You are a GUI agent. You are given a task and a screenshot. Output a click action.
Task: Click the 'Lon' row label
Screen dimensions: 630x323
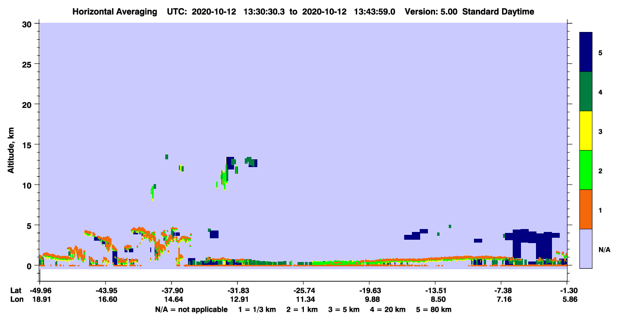pyautogui.click(x=16, y=300)
